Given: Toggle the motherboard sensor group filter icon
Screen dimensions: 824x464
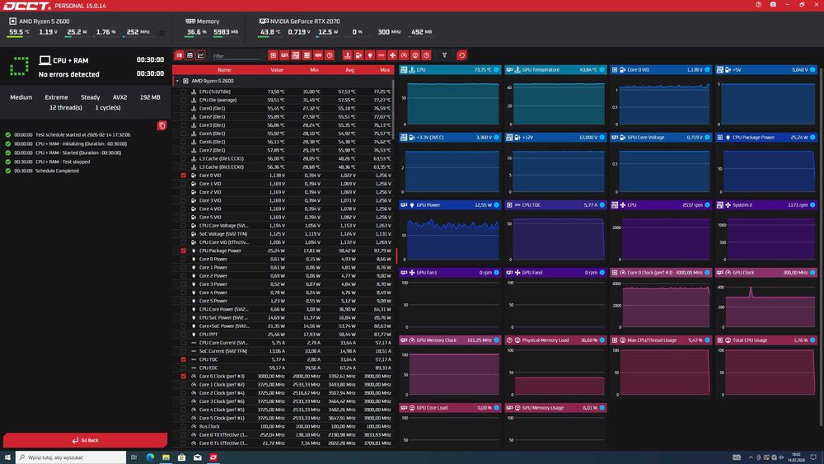Looking at the screenshot, I should (x=296, y=55).
